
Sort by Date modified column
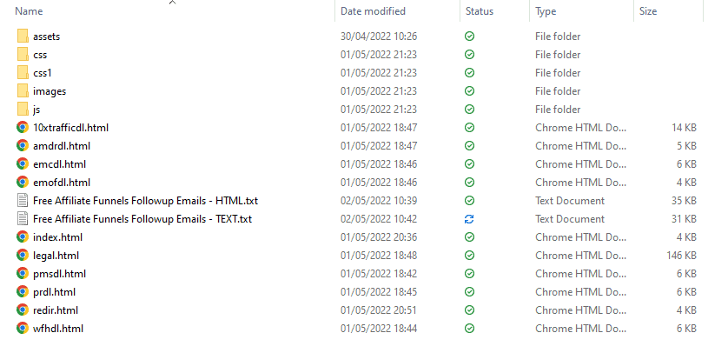373,11
